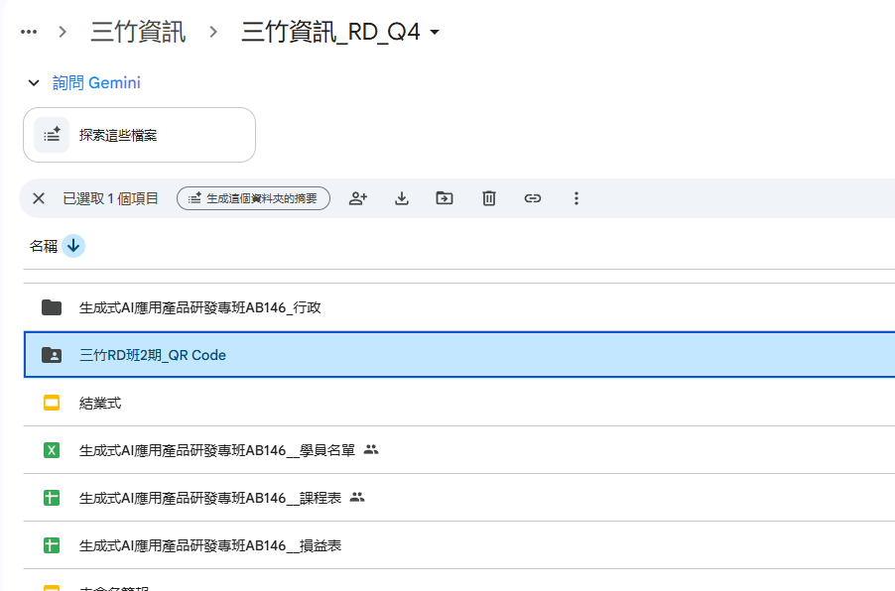Click the copy link icon
This screenshot has height=591, width=895.
click(533, 198)
